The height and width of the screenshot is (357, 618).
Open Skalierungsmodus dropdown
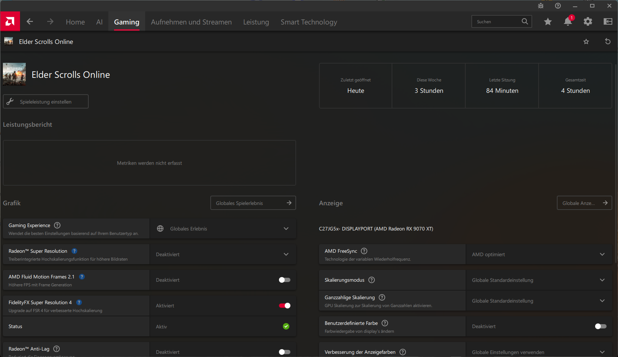click(x=539, y=280)
